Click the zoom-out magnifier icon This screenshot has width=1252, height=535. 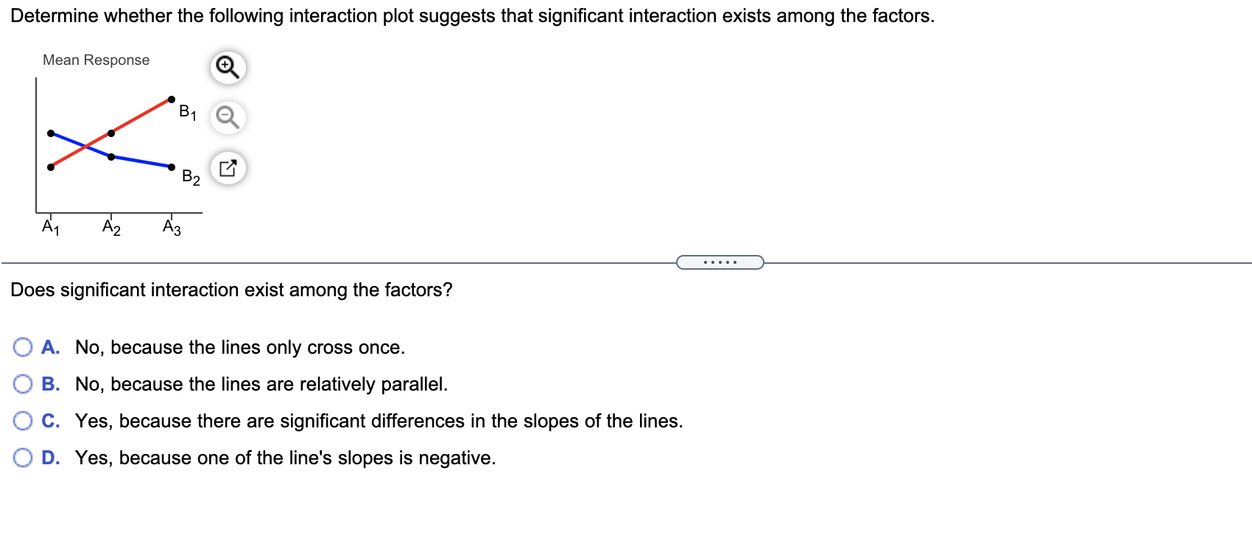(x=227, y=117)
